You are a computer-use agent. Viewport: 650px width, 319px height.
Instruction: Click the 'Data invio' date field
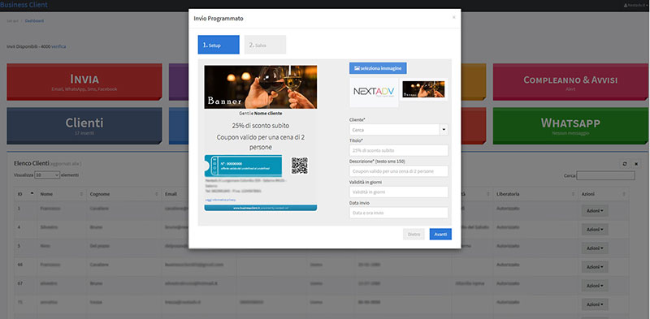[398, 213]
